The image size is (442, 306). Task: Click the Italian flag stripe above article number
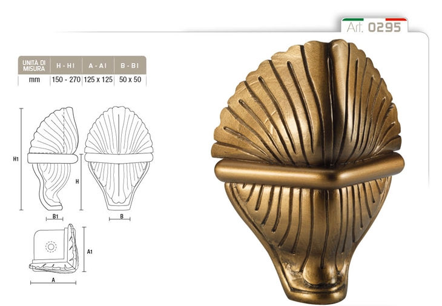(x=374, y=19)
